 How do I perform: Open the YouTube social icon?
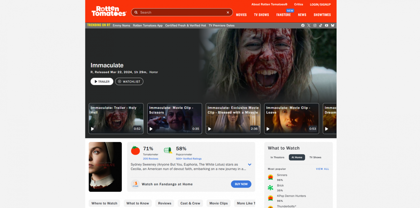(x=326, y=25)
